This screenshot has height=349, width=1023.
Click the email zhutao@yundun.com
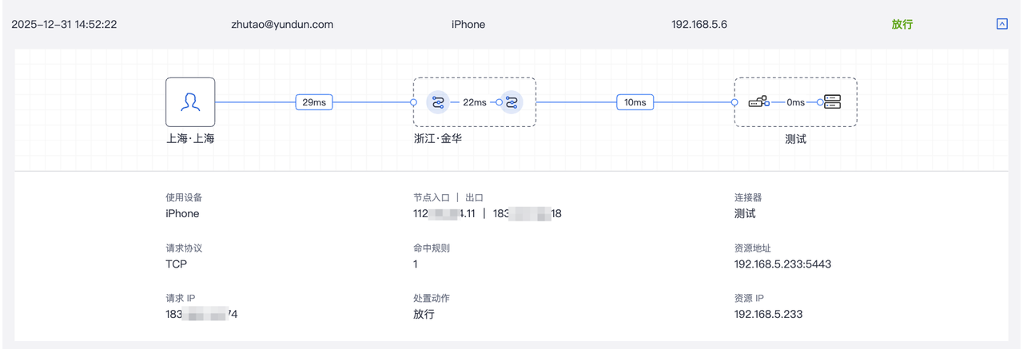coord(281,24)
